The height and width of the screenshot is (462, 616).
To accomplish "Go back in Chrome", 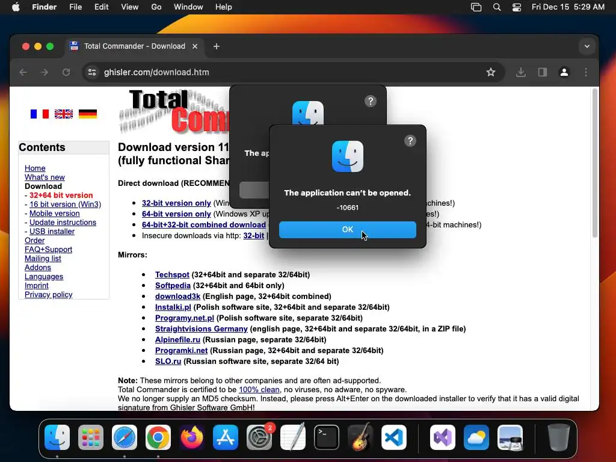I will pyautogui.click(x=23, y=72).
